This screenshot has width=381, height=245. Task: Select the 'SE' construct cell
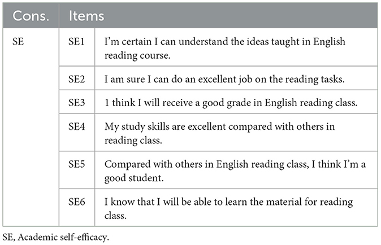pos(18,42)
